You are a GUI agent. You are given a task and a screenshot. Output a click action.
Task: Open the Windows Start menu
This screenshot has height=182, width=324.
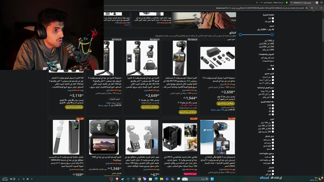click(212, 179)
